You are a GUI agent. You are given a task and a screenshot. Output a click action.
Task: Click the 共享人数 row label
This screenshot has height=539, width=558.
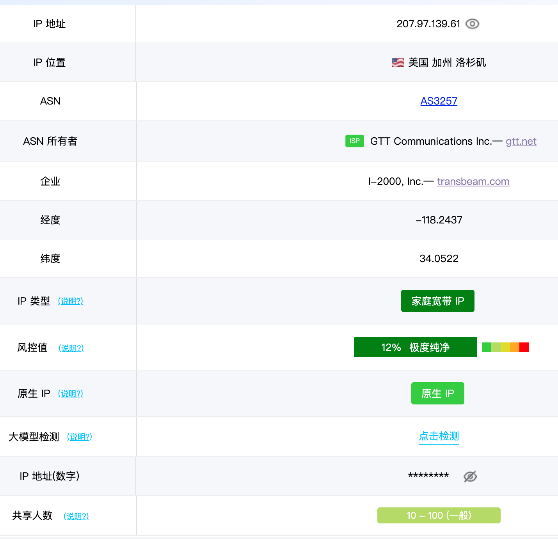coord(32,516)
